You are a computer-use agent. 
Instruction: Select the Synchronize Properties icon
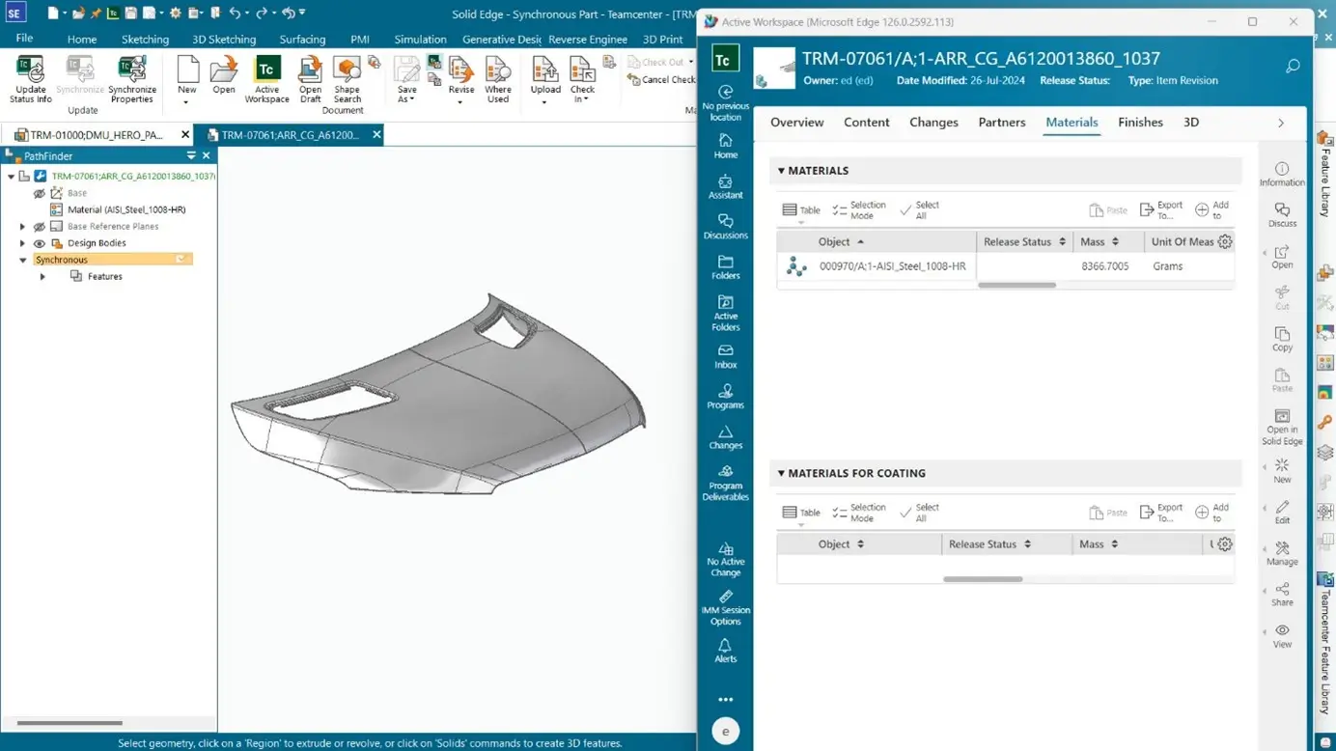coord(132,77)
